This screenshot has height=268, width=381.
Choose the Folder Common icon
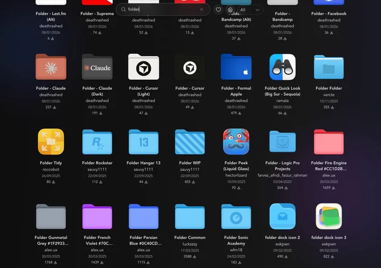point(190,216)
